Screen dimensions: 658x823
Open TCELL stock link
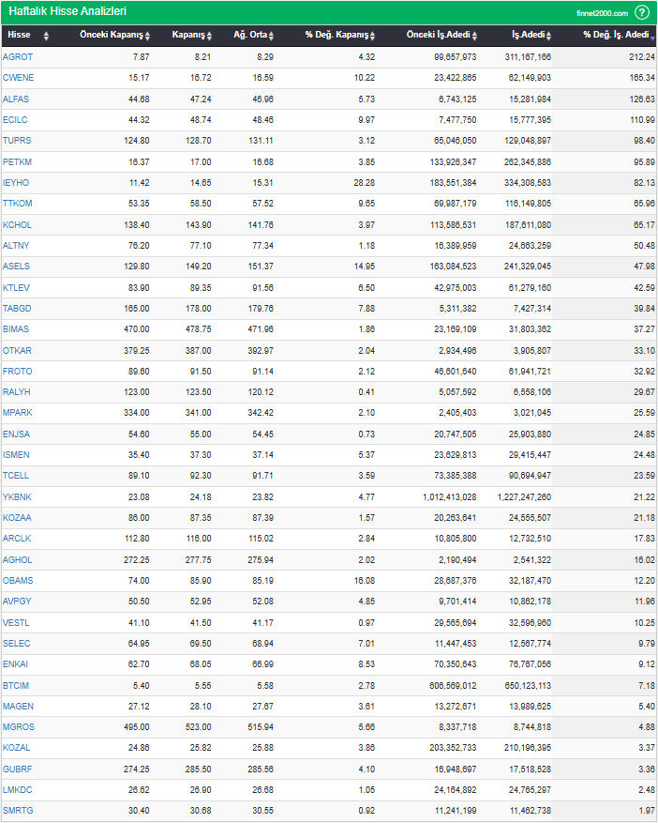tap(16, 476)
